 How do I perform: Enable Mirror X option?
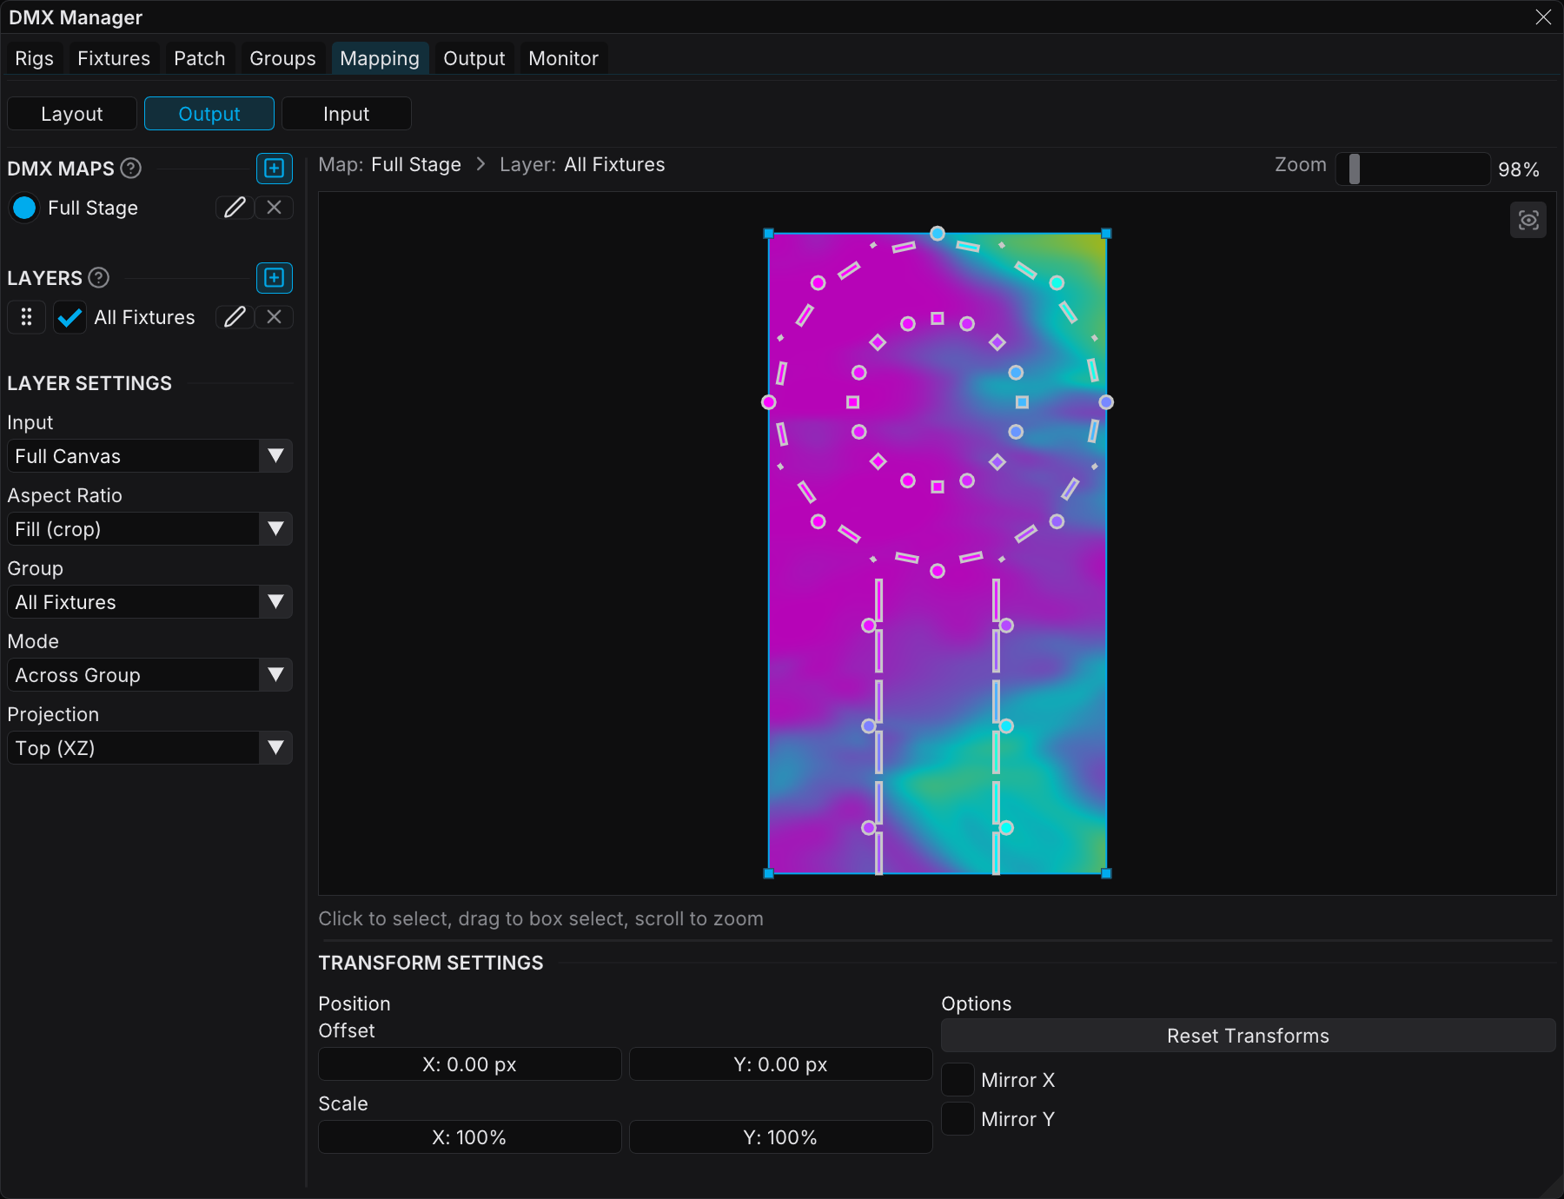pos(958,1080)
